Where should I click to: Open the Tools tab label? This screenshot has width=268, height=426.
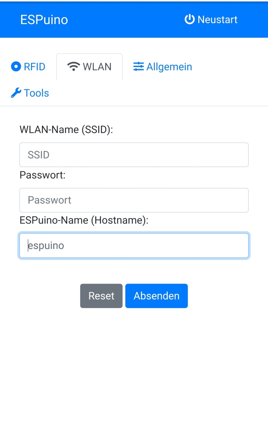click(x=36, y=93)
